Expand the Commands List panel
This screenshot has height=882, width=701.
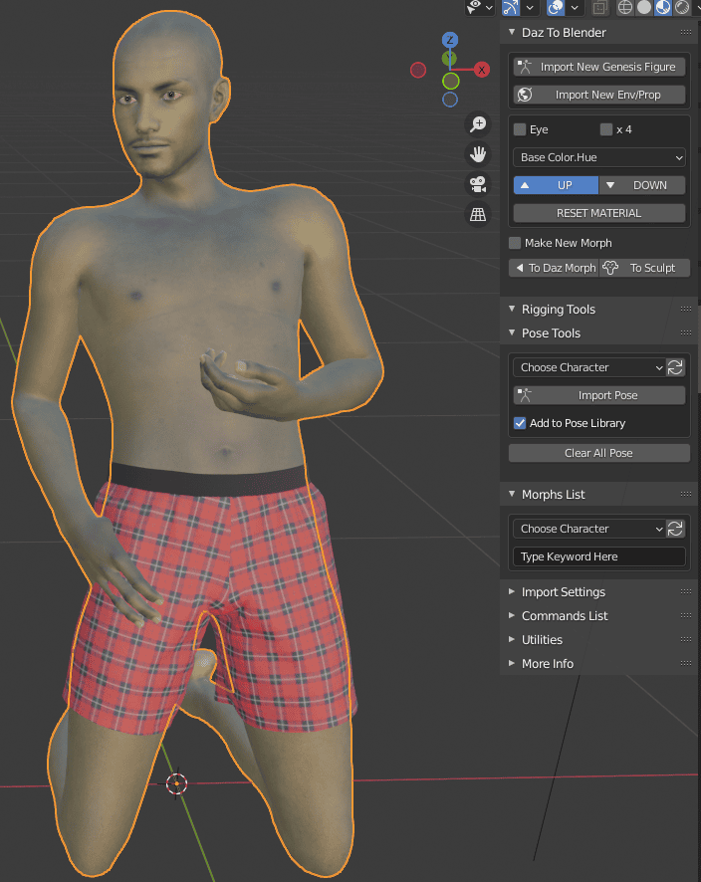pos(512,616)
